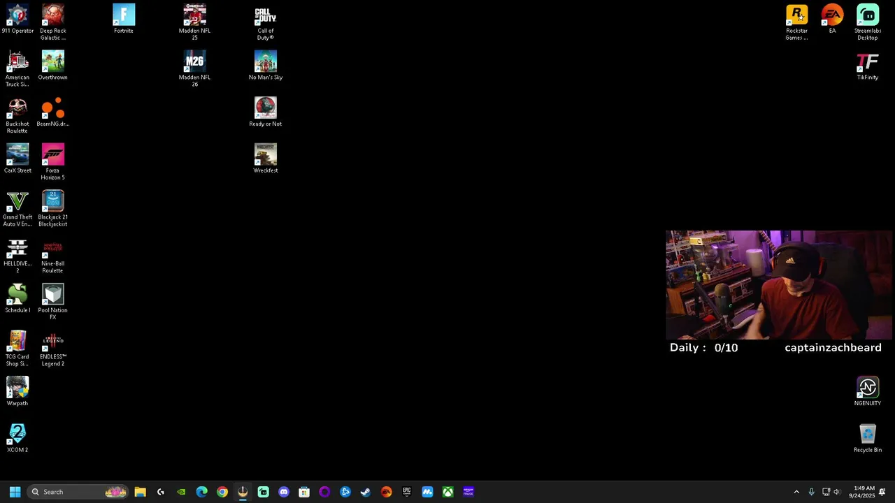Click the Wreckfest desktop icon
The width and height of the screenshot is (895, 503).
(x=266, y=159)
